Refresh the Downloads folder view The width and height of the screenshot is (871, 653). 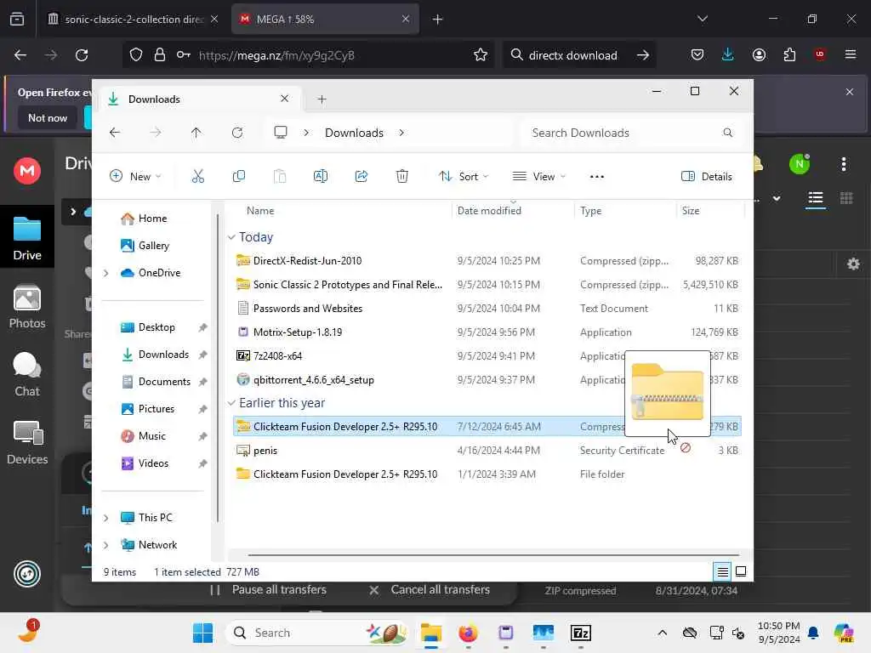tap(237, 133)
